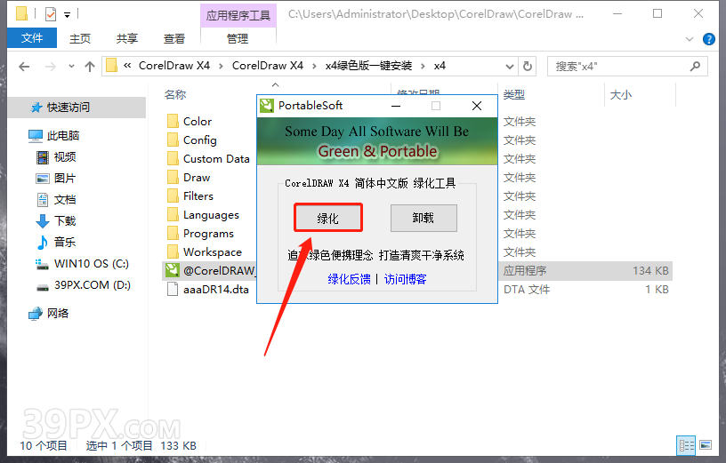Select the Color folder

pyautogui.click(x=198, y=122)
